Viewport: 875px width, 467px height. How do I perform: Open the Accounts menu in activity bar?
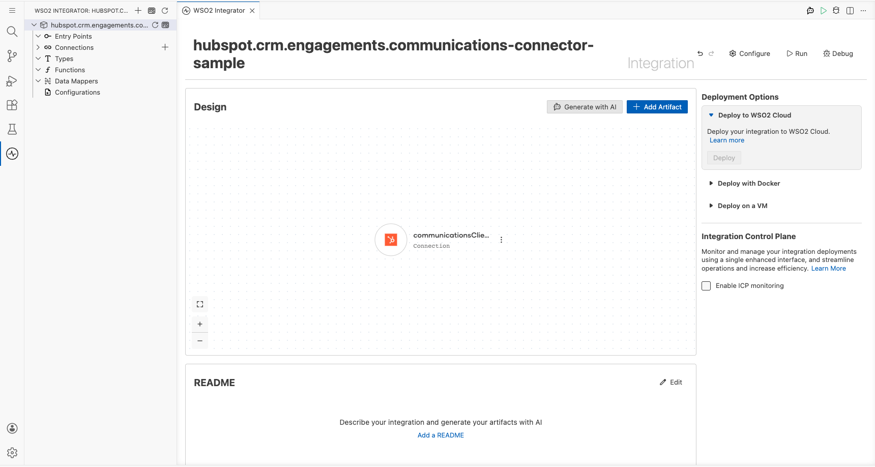[x=12, y=428]
